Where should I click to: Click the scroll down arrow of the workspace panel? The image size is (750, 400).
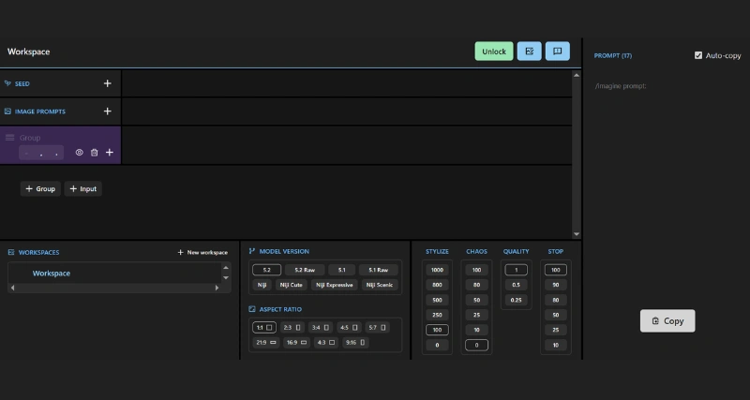coord(576,234)
